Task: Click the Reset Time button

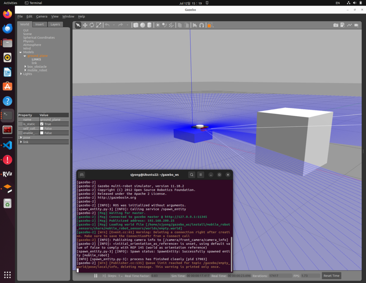Action: click(x=331, y=276)
